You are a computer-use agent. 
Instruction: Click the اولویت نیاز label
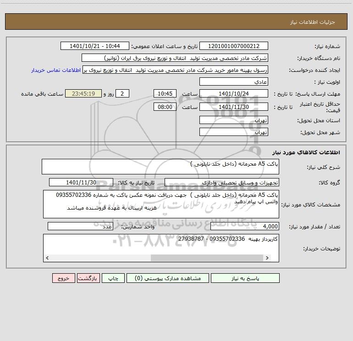coord(327,82)
